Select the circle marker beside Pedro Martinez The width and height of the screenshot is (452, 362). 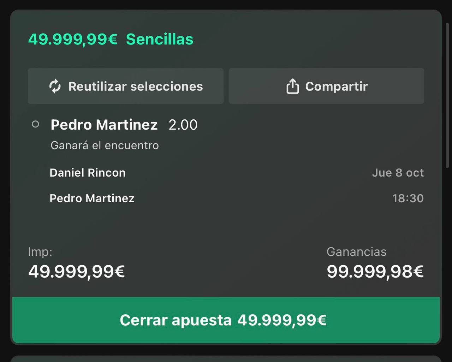click(x=35, y=124)
